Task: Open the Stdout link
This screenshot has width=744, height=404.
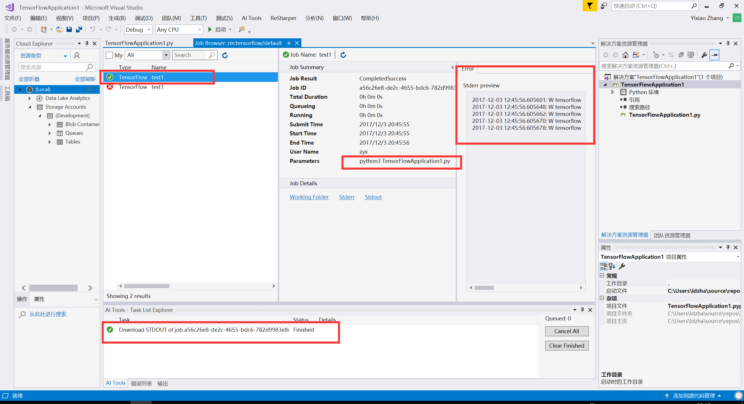Action: coord(373,197)
